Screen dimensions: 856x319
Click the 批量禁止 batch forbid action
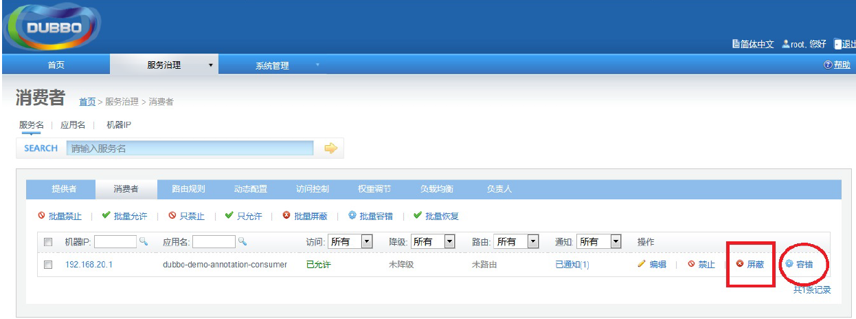[x=60, y=216]
